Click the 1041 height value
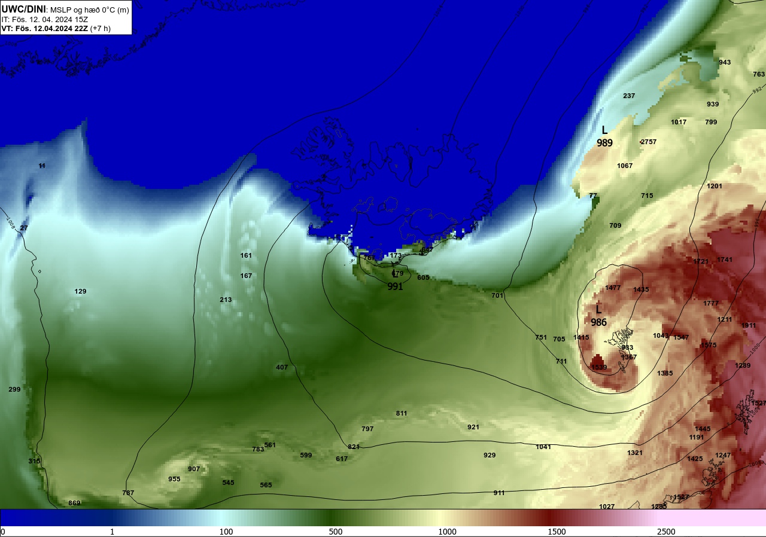This screenshot has height=537, width=766. (x=543, y=447)
